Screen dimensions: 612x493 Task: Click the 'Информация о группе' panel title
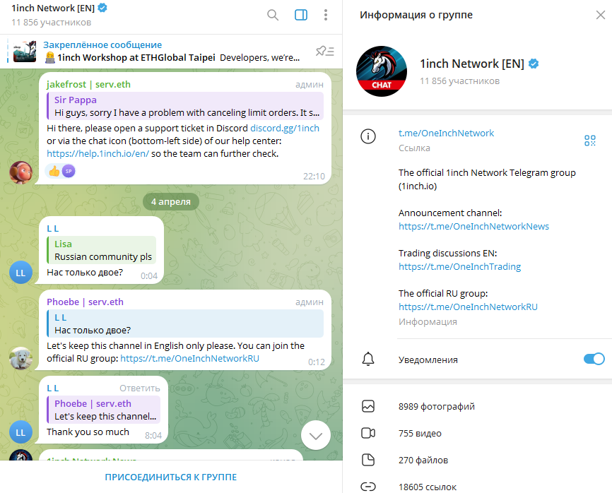[x=416, y=15]
